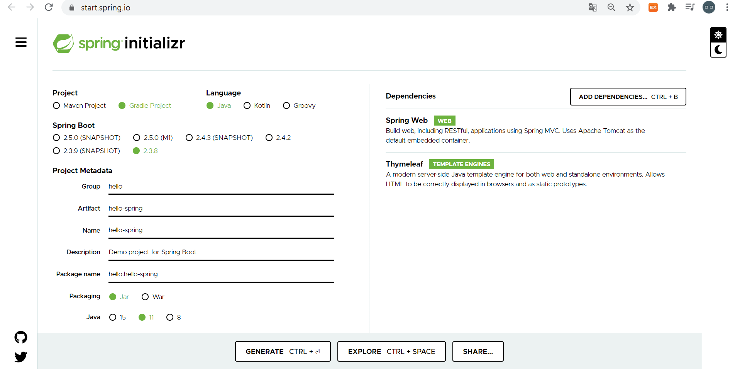Open the browser zoom indicator
The height and width of the screenshot is (369, 740).
pyautogui.click(x=611, y=7)
